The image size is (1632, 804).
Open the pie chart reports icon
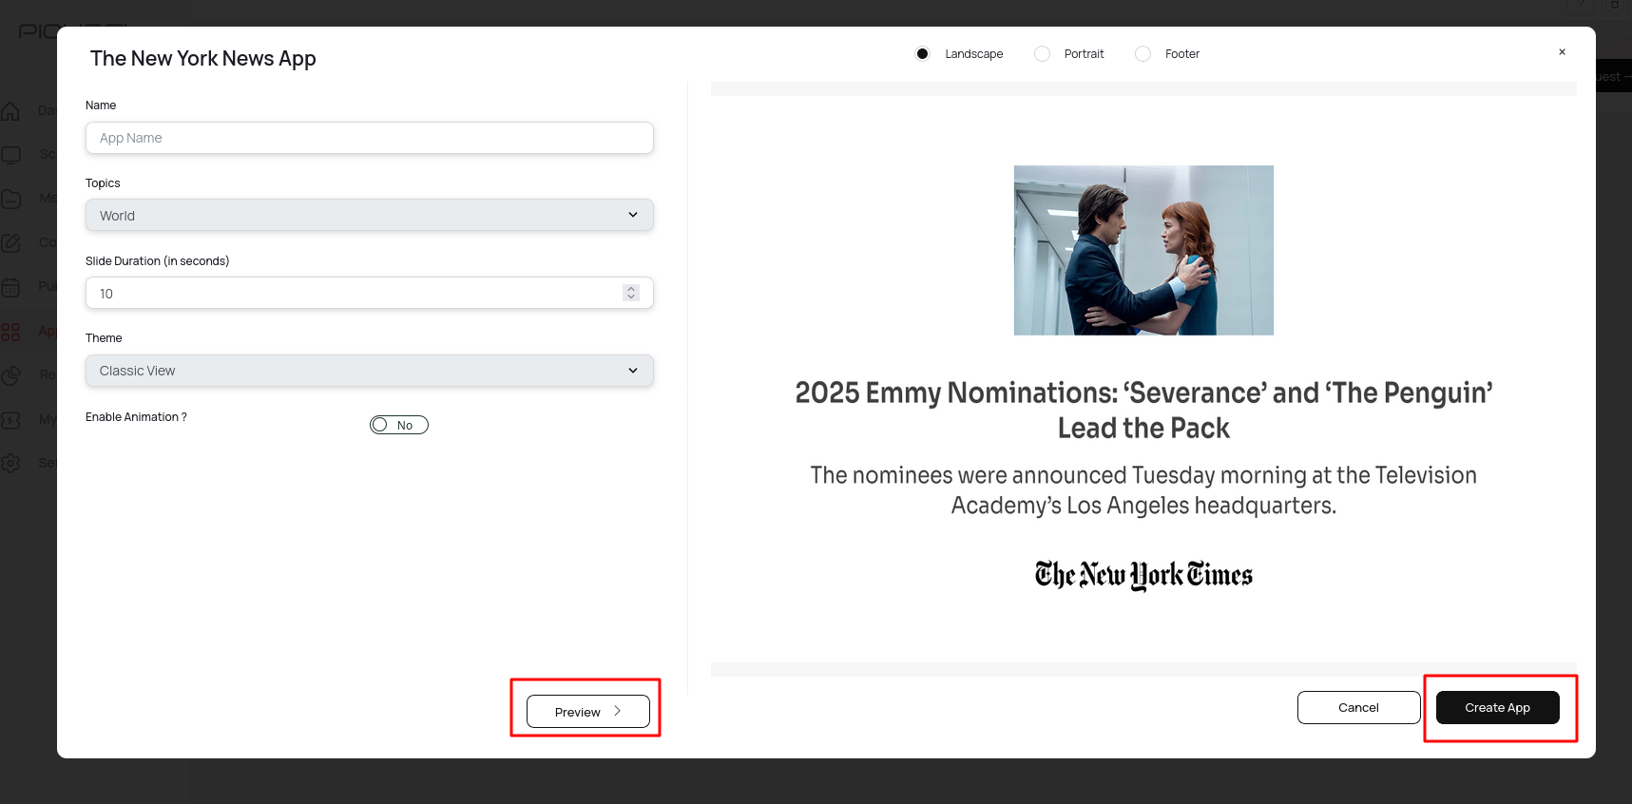coord(10,375)
